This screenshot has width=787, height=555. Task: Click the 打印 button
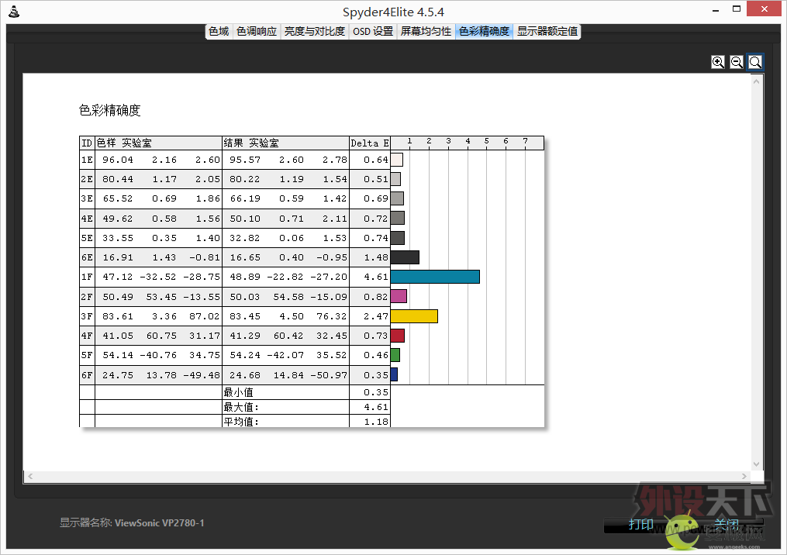(641, 525)
